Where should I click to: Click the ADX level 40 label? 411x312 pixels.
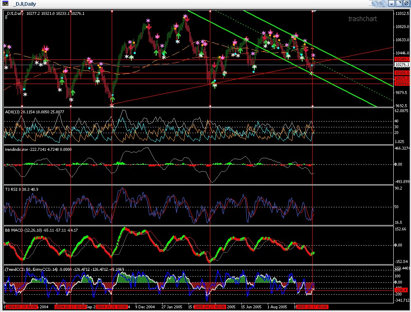pos(397,121)
